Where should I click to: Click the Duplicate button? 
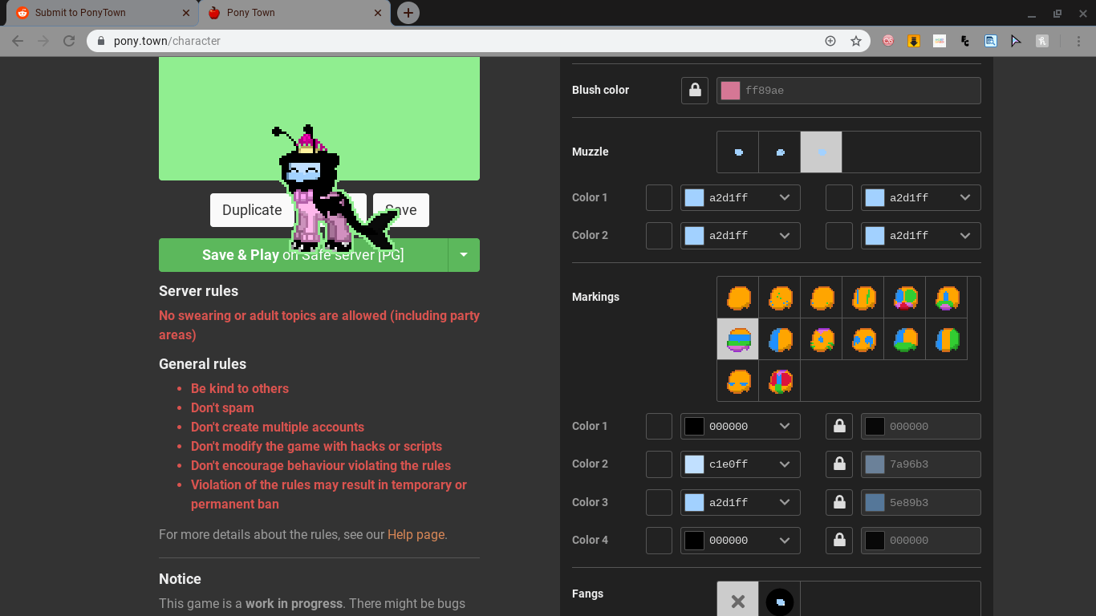pos(252,209)
